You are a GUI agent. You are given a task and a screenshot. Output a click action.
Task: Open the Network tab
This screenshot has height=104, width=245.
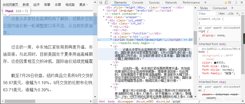click(171, 3)
